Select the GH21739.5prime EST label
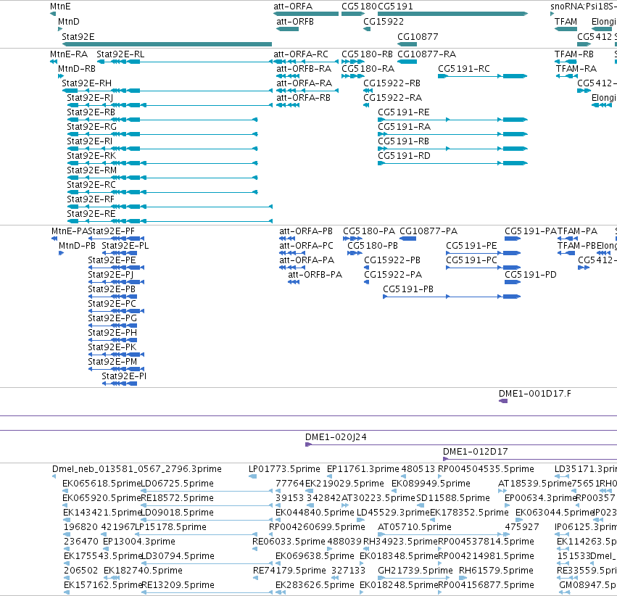 tap(415, 571)
